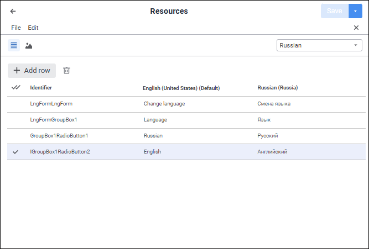Click the Identifier column header
This screenshot has height=249, width=369.
coord(41,88)
